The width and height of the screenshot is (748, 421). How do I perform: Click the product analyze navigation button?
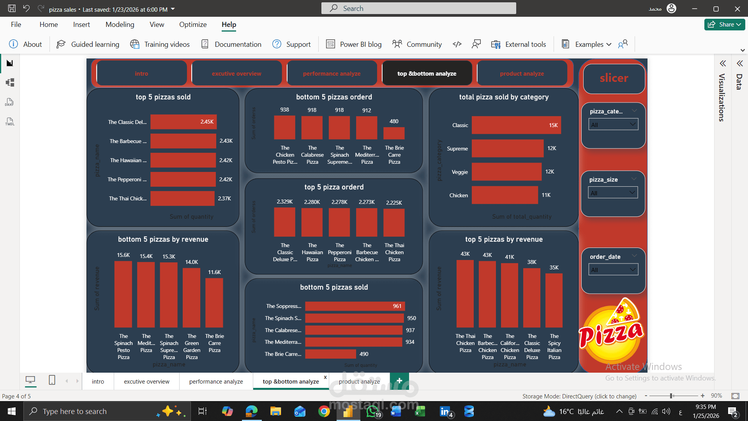522,74
